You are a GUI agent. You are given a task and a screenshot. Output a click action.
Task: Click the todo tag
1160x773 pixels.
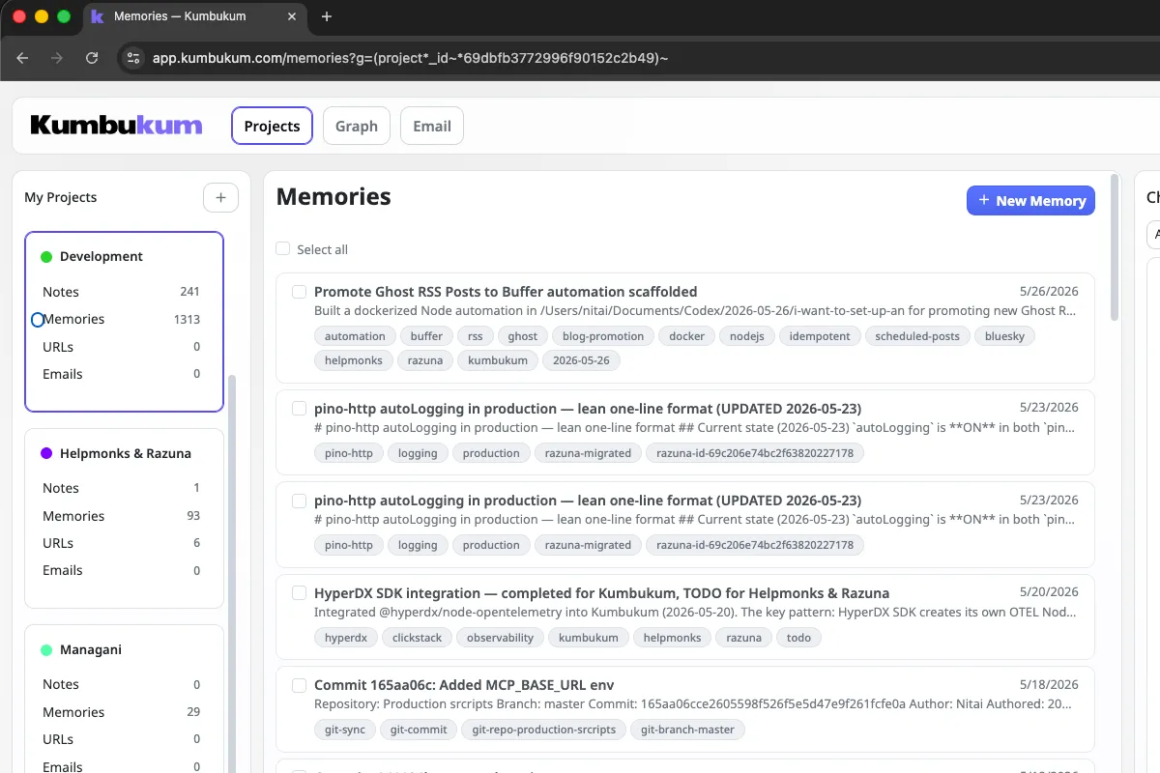click(x=799, y=638)
